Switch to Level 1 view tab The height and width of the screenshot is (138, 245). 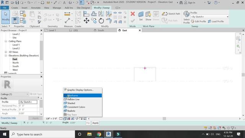pos(52,30)
